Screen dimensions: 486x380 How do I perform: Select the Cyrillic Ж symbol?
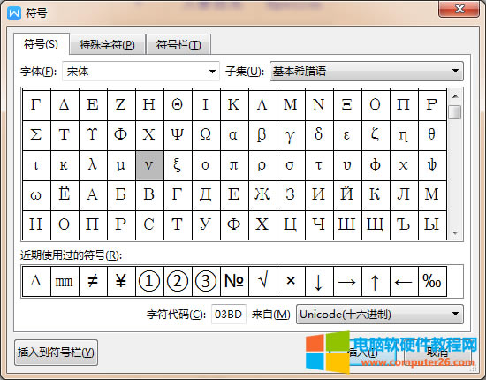click(x=262, y=195)
